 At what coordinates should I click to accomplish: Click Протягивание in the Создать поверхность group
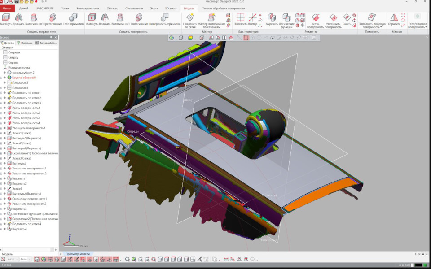point(139,19)
